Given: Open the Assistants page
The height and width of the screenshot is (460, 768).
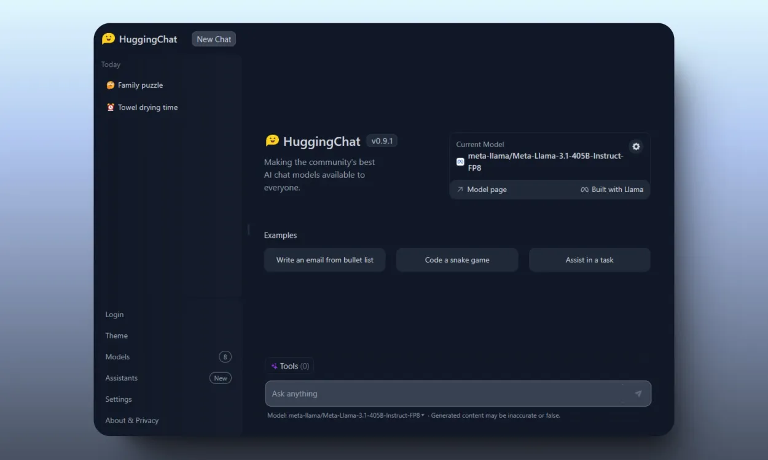Looking at the screenshot, I should pos(122,378).
